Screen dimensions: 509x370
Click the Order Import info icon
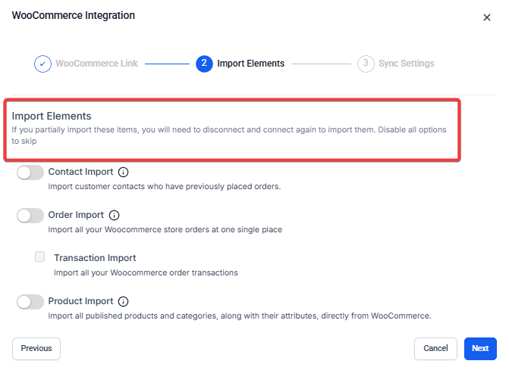click(115, 216)
